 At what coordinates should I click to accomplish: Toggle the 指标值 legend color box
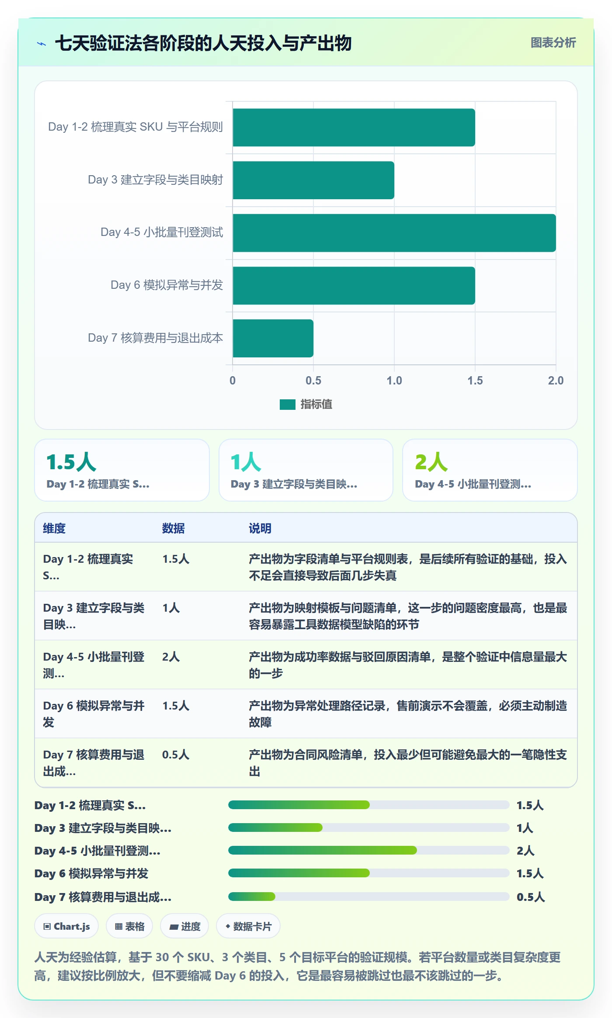click(288, 405)
